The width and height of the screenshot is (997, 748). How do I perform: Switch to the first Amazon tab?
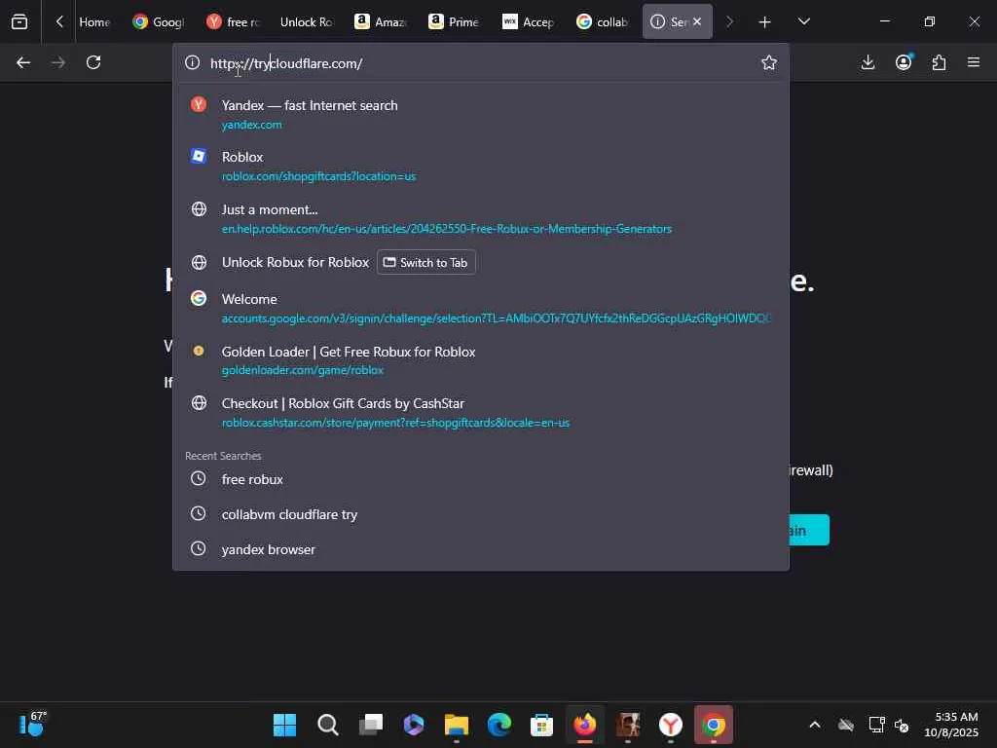(x=381, y=21)
